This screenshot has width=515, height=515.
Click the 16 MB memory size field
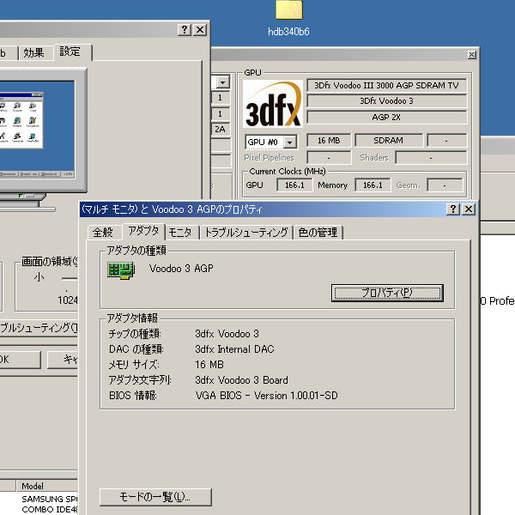(x=329, y=141)
